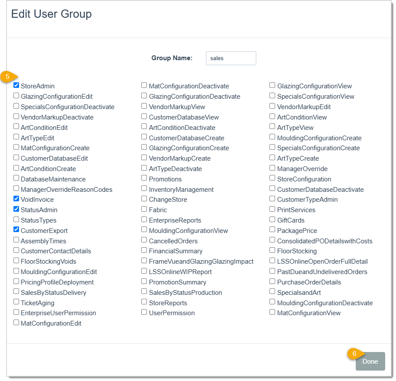The height and width of the screenshot is (381, 396).
Task: Disable the VoidInvoice permission
Action: coord(16,199)
